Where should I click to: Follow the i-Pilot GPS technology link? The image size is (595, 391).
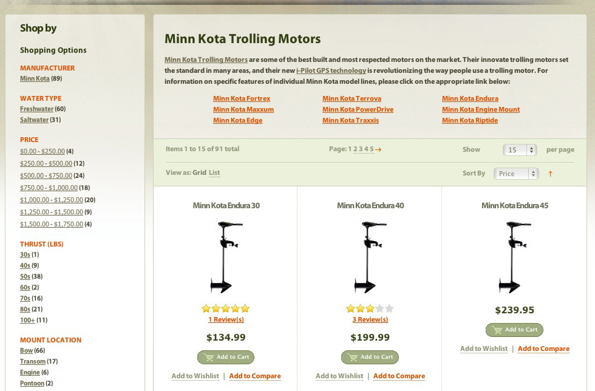(x=331, y=70)
